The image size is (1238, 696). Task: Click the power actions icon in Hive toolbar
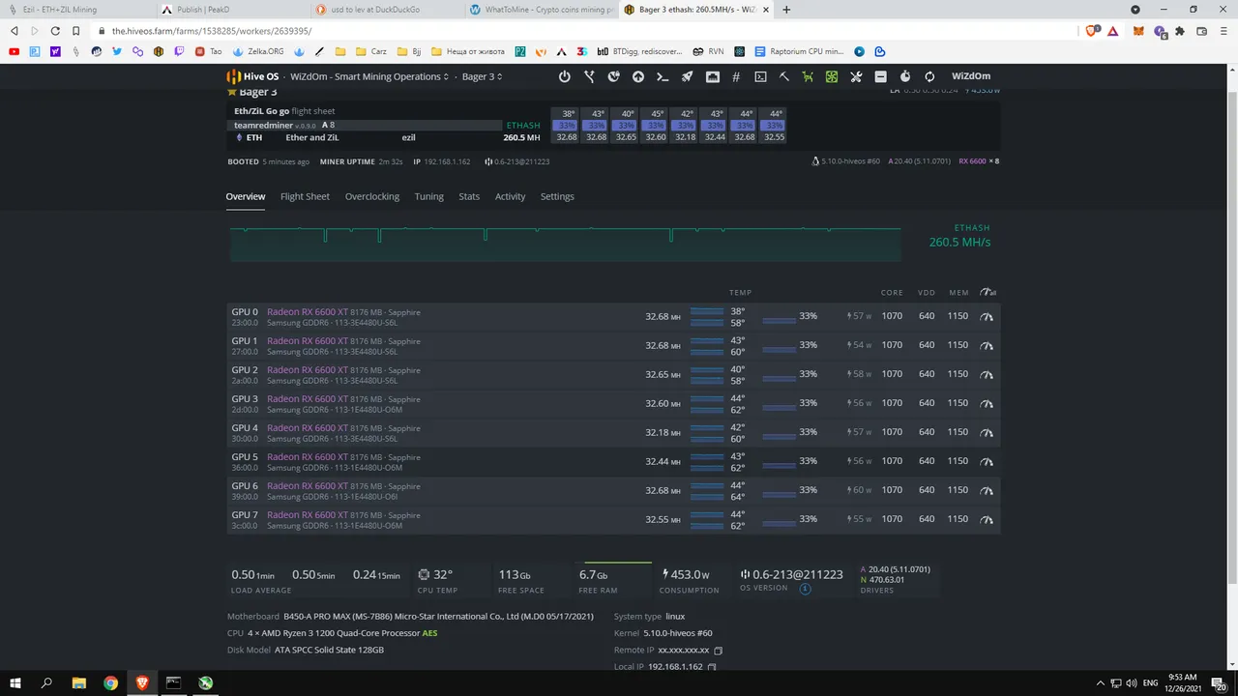(565, 76)
